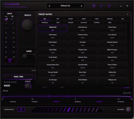
Task: Load the Pressure Drop preset
Action: point(83,36)
